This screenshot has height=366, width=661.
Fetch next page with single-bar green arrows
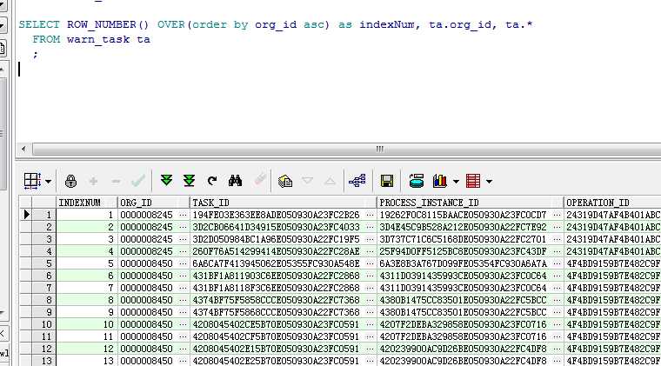(x=166, y=181)
